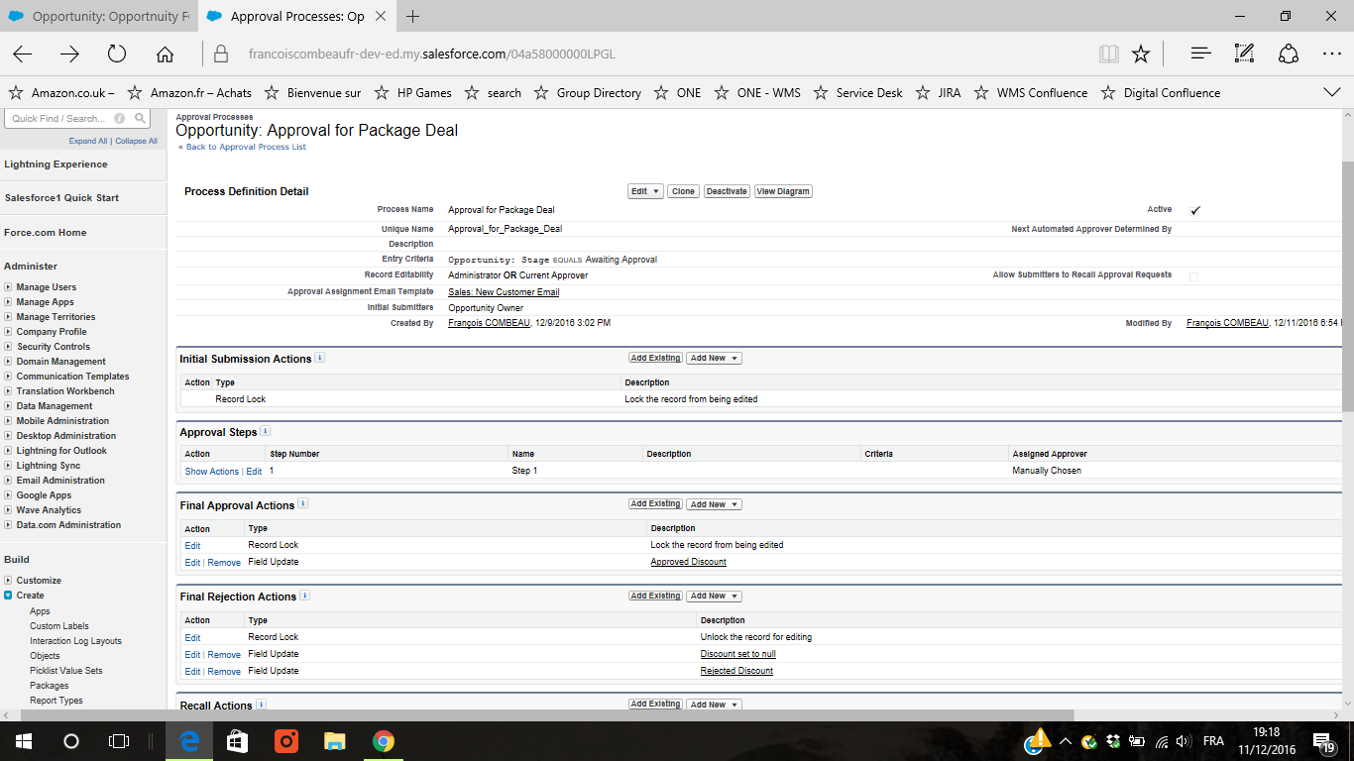Add page to favorites with star icon
The height and width of the screenshot is (761, 1354).
[1141, 54]
